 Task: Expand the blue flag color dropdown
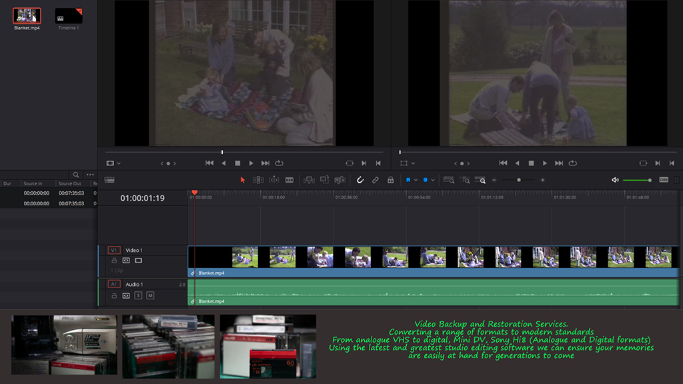(x=416, y=180)
